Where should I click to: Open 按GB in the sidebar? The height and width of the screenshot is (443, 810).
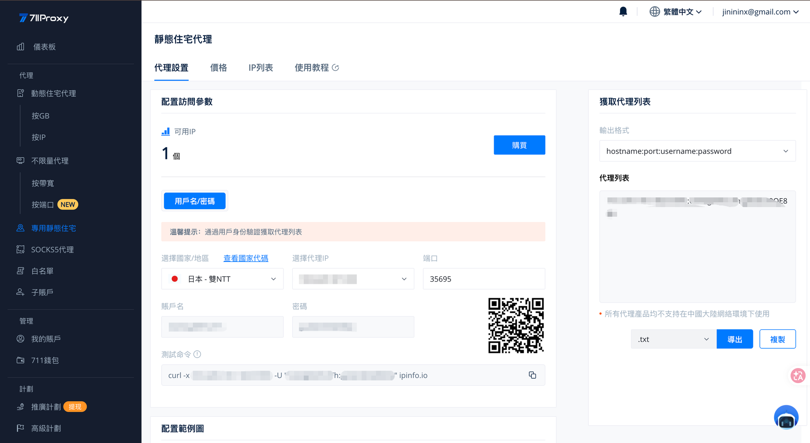point(40,116)
